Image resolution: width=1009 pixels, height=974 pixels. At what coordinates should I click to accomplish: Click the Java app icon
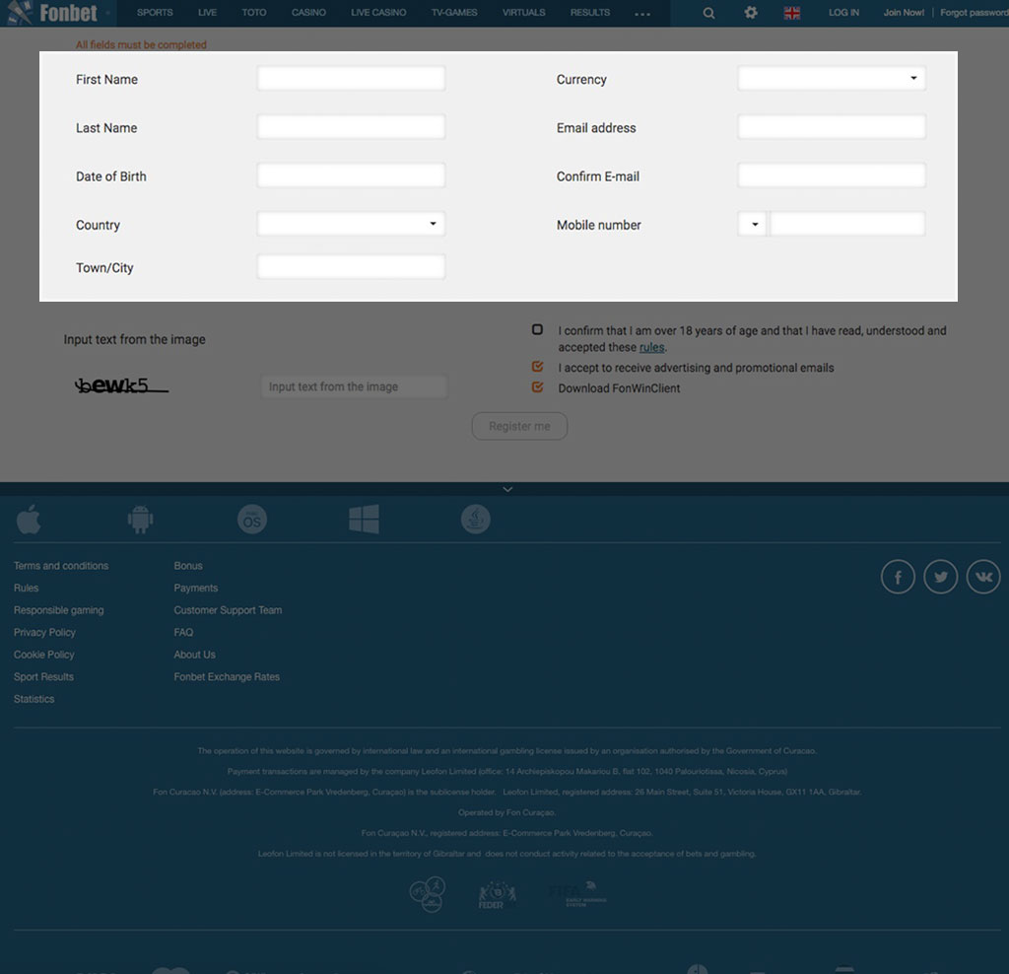pyautogui.click(x=476, y=519)
